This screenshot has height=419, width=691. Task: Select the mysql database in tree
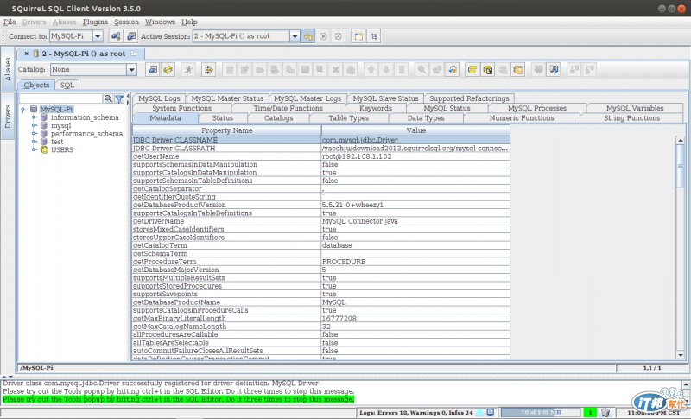tap(60, 125)
